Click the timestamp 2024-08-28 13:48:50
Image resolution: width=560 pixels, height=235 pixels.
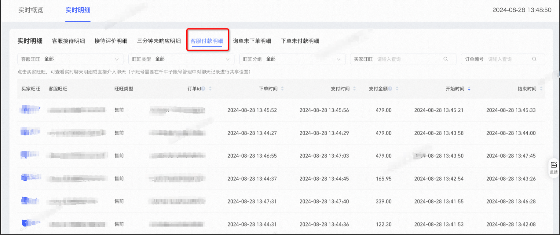[x=522, y=10]
